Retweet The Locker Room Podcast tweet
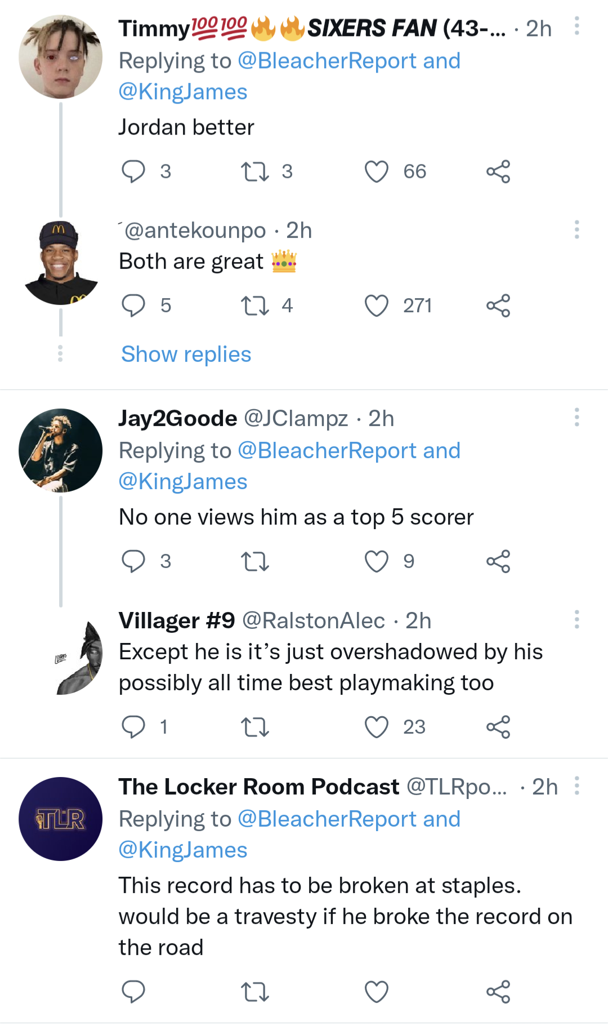The width and height of the screenshot is (608, 1025). point(254,992)
